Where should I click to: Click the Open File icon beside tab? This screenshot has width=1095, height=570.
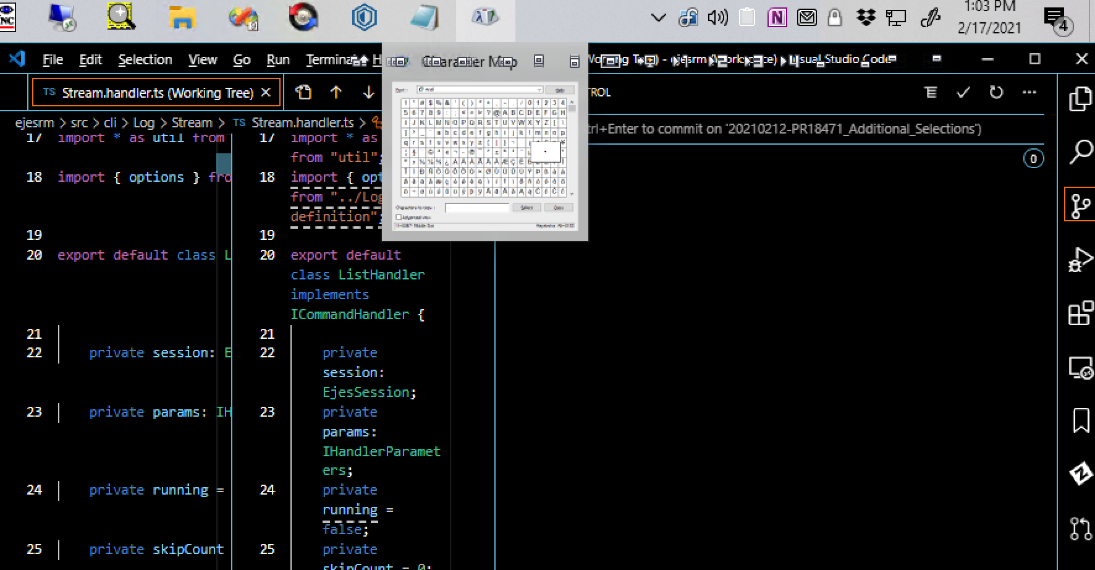303,93
